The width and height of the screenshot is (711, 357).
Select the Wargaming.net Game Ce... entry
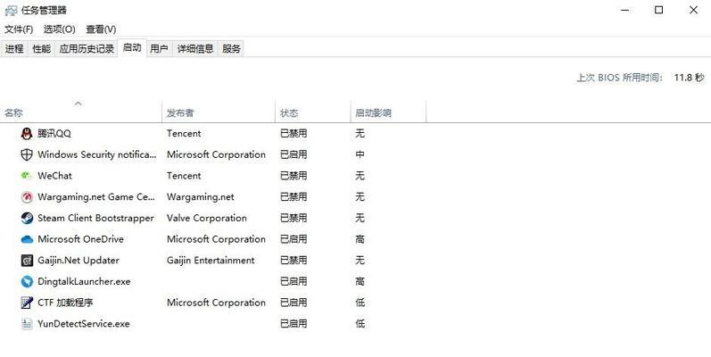pos(96,197)
